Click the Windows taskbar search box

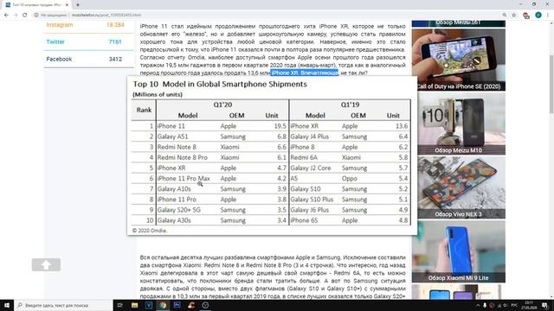[63, 305]
